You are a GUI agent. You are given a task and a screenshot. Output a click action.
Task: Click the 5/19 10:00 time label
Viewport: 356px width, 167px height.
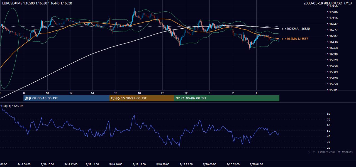click(x=47, y=164)
